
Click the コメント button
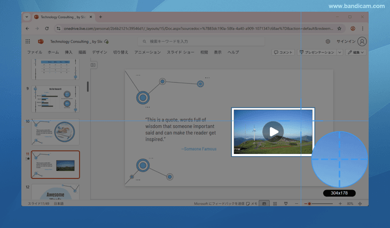click(x=283, y=52)
